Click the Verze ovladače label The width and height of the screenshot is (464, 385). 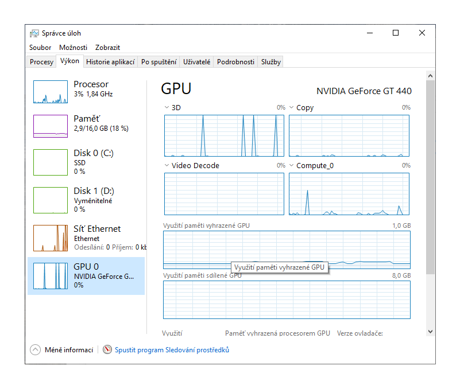360,333
